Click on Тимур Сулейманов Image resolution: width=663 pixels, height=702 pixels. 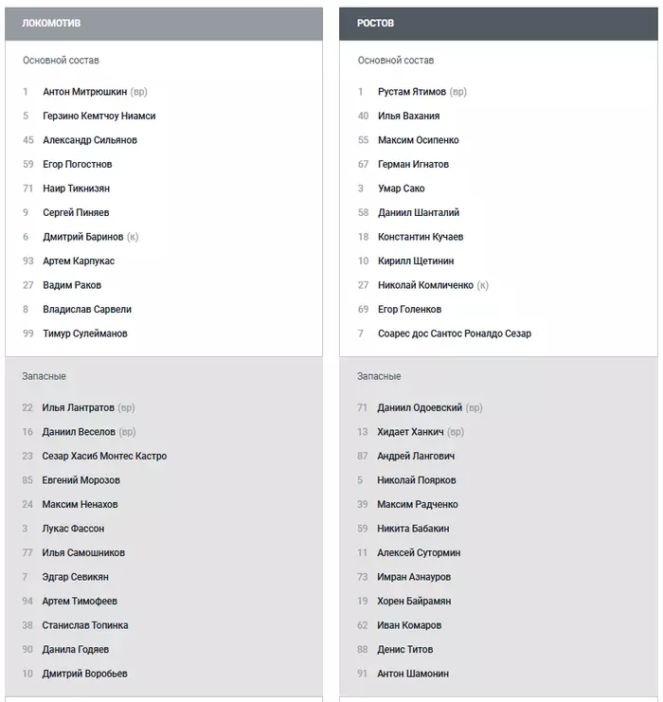coord(84,333)
